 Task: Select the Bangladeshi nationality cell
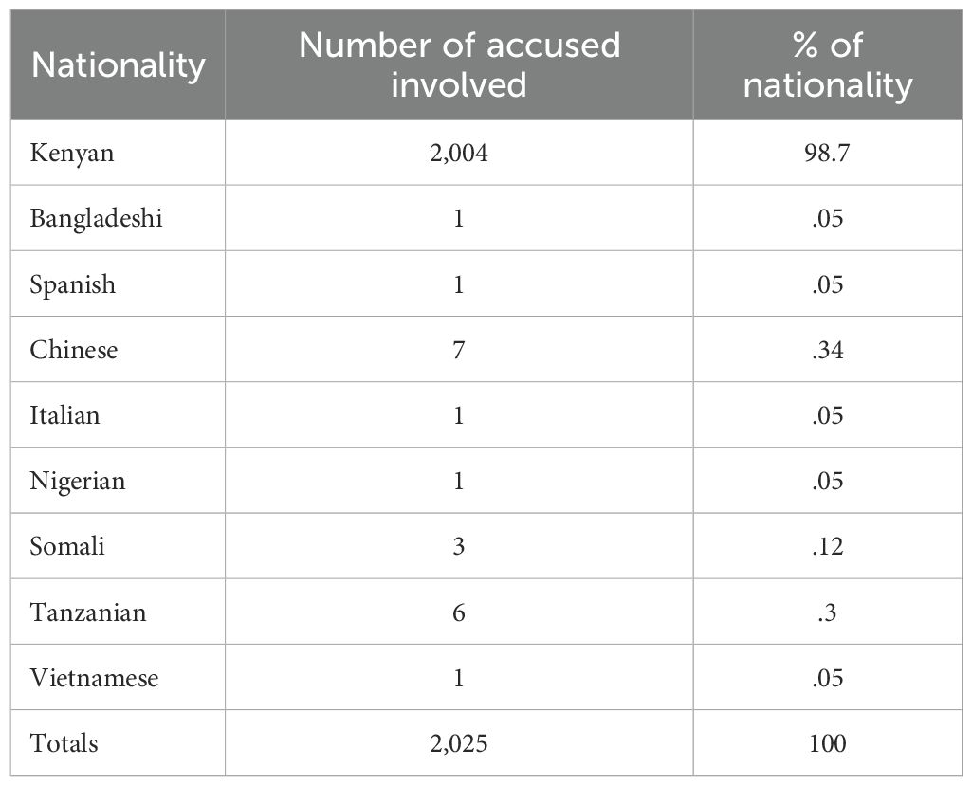[96, 219]
